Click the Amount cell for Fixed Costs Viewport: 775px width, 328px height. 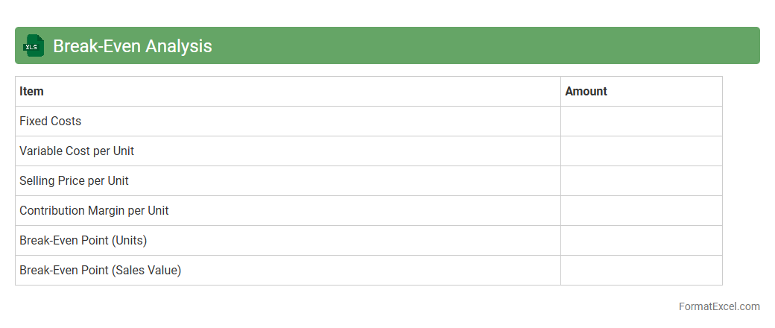[641, 122]
